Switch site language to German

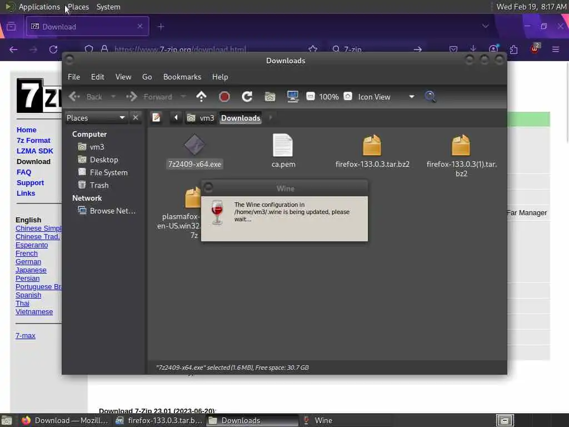tap(28, 261)
